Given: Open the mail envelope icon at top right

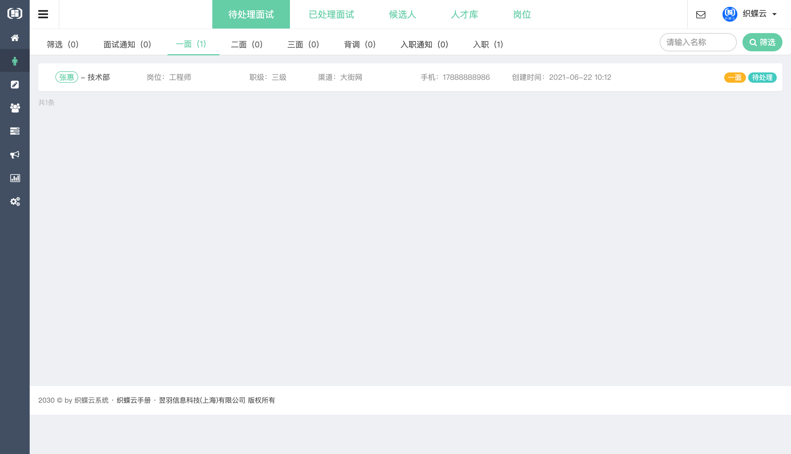Looking at the screenshot, I should 701,14.
